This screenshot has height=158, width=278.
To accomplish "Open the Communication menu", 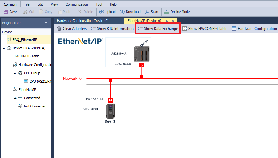I will click(x=77, y=4).
